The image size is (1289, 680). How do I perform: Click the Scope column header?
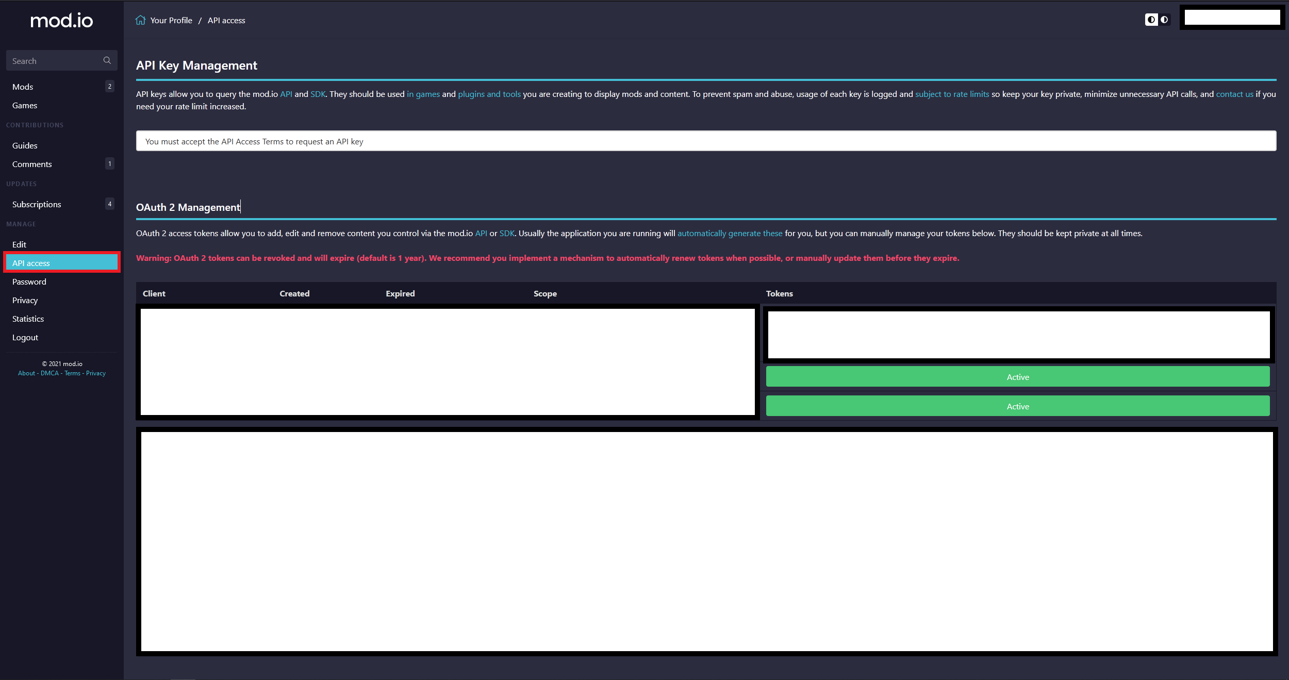coord(545,293)
